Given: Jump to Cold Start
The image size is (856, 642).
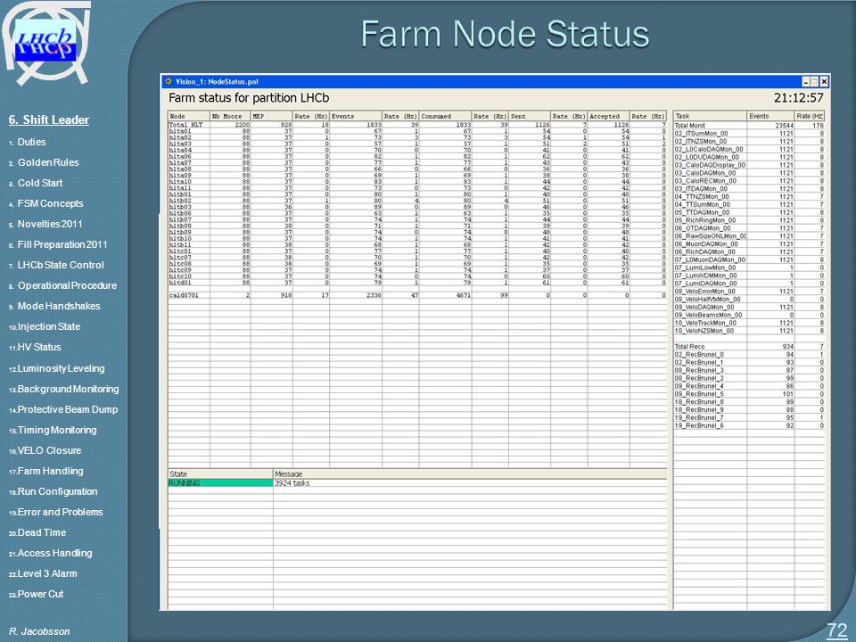Looking at the screenshot, I should (40, 183).
